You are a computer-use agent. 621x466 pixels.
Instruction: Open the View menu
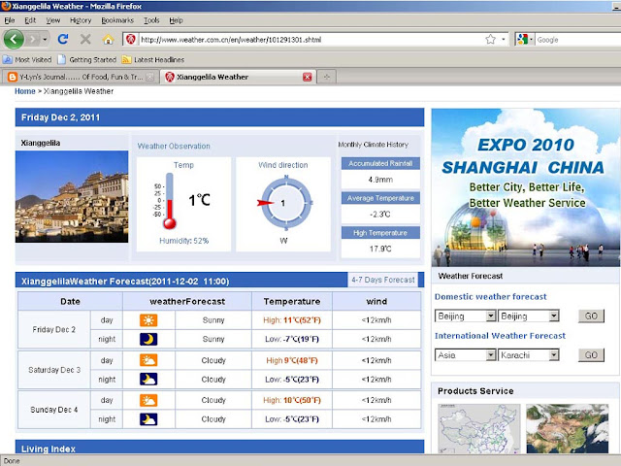tap(52, 20)
